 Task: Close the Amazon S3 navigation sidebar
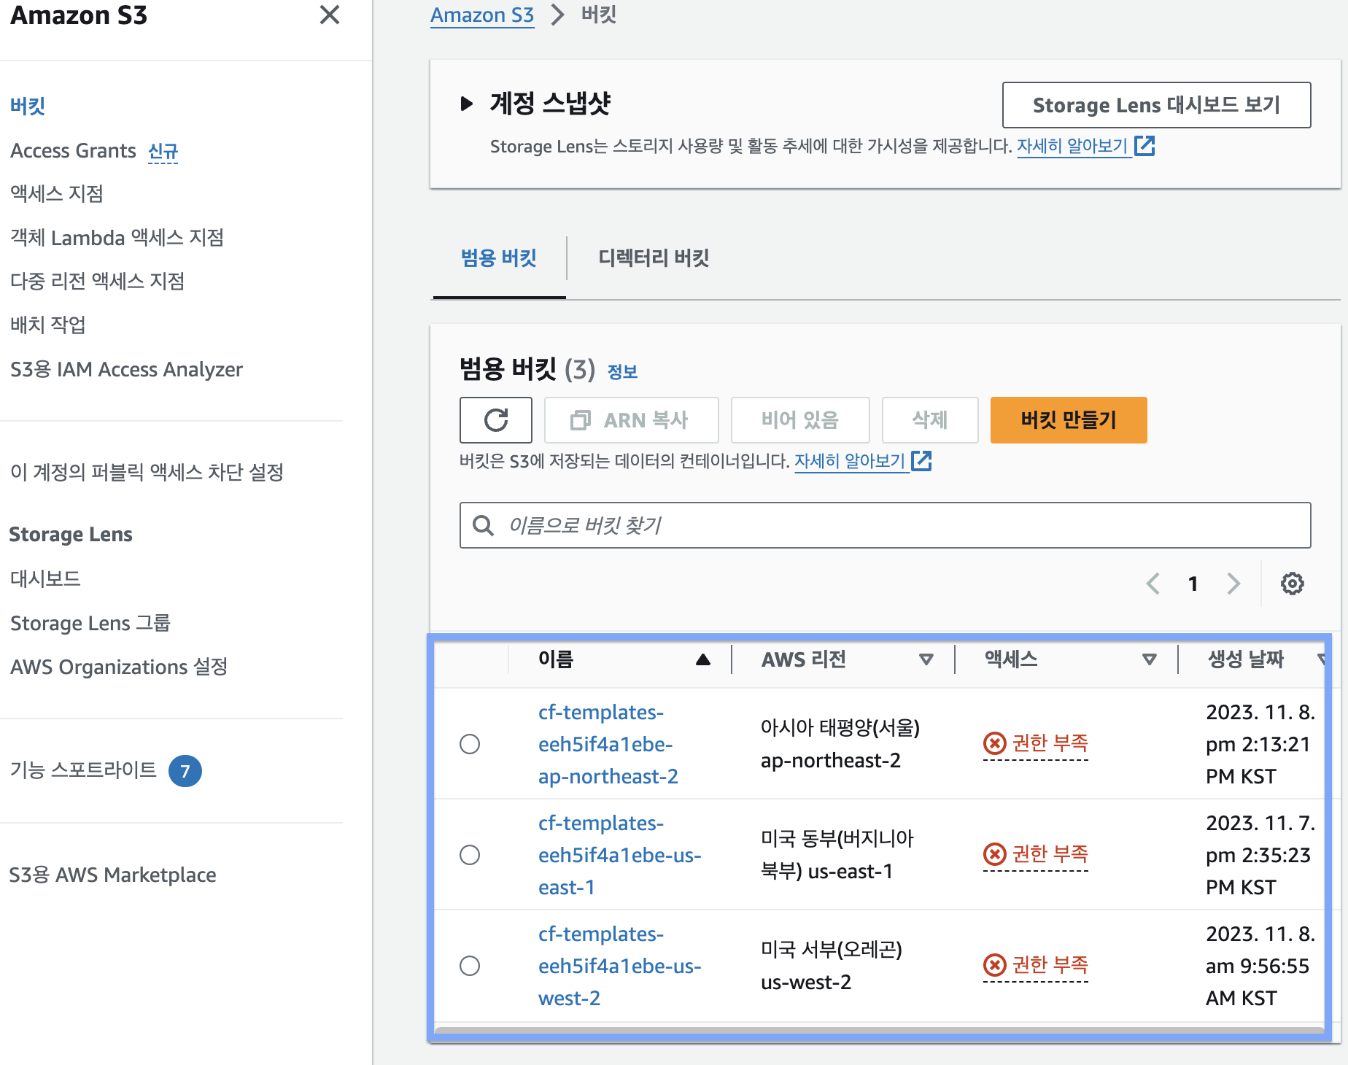[x=330, y=15]
